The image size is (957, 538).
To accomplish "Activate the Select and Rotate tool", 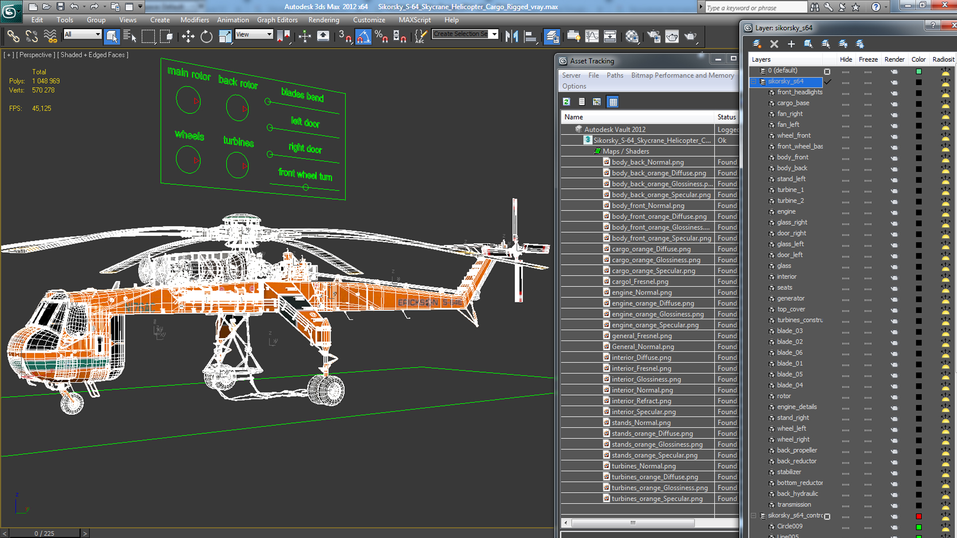I will (206, 36).
